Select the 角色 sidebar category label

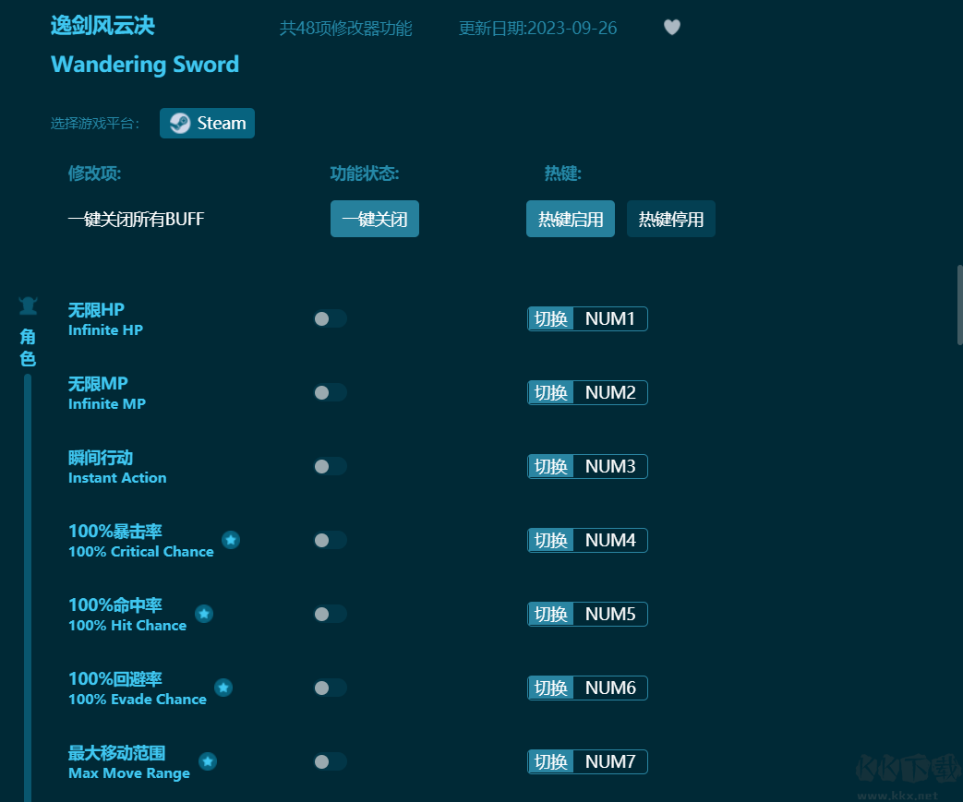[x=28, y=348]
